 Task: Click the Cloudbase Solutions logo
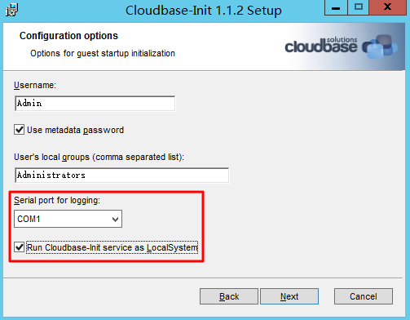click(341, 47)
